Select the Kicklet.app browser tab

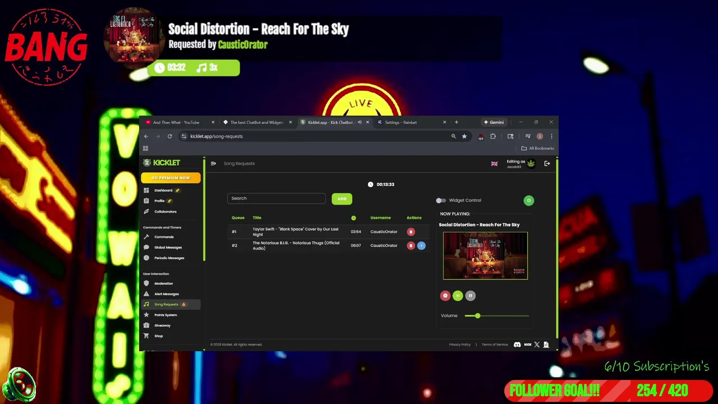tap(330, 122)
